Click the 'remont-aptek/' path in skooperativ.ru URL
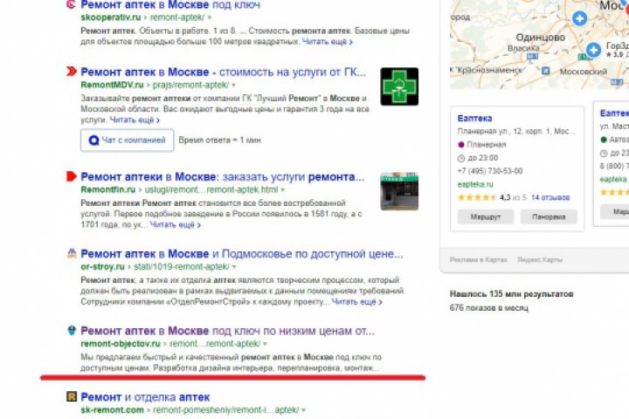Viewport: 629px width, 419px height. pos(177,17)
